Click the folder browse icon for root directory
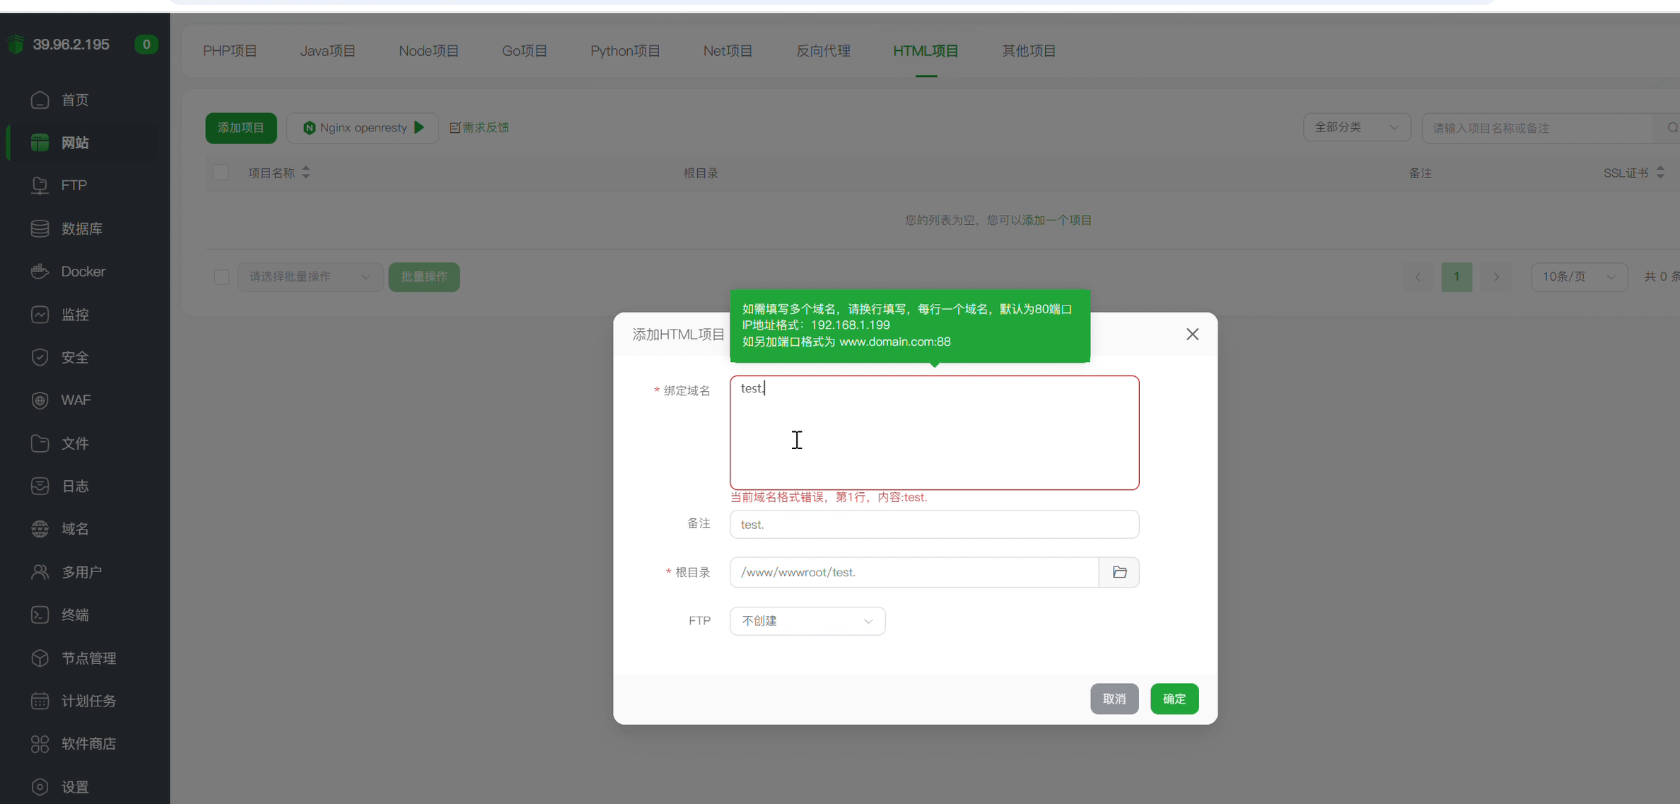1680x804 pixels. [x=1119, y=572]
